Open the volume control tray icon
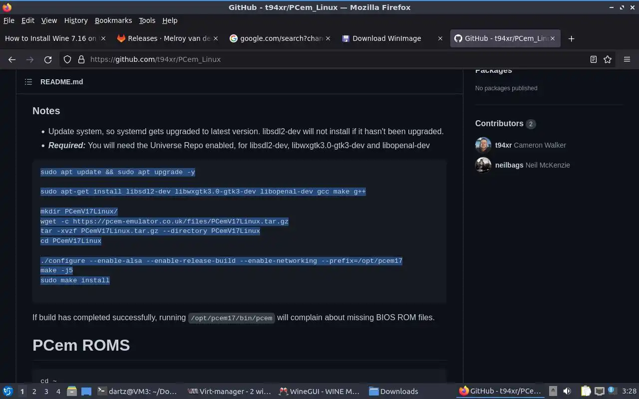Image resolution: width=639 pixels, height=399 pixels. (567, 392)
